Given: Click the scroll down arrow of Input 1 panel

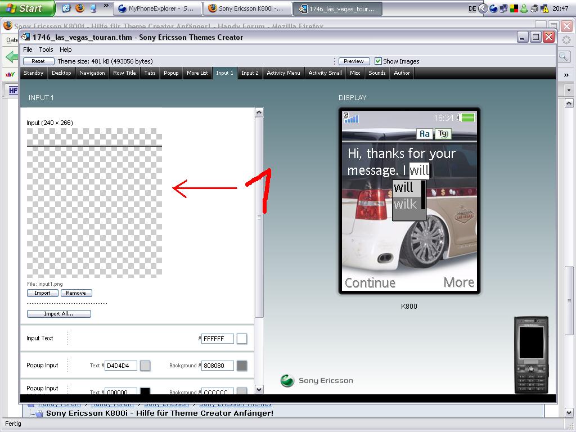Looking at the screenshot, I should [259, 389].
